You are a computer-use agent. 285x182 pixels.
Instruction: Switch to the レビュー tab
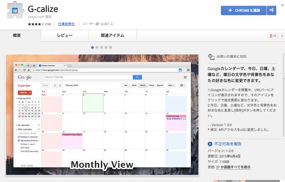click(65, 36)
